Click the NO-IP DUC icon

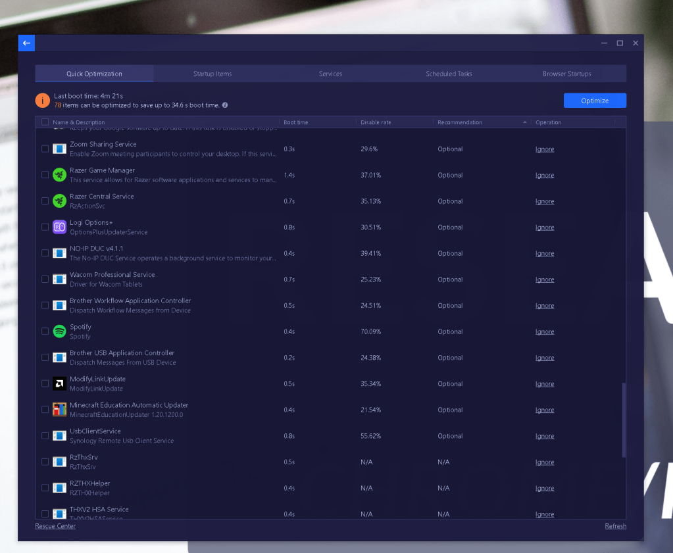tap(59, 253)
